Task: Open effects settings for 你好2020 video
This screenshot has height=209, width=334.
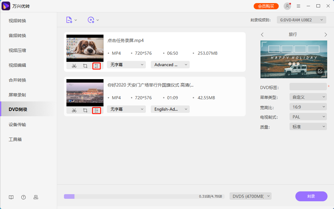Action: click(x=96, y=110)
